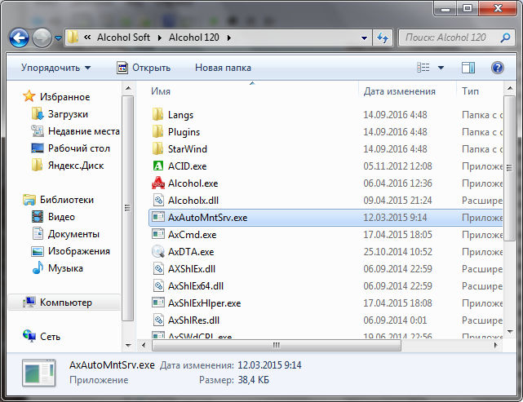Select the StarWind folder icon

[157, 149]
